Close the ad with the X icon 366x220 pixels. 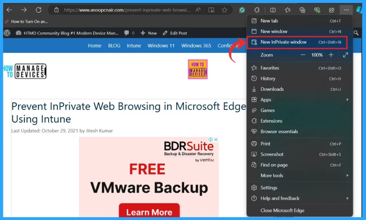(216, 140)
